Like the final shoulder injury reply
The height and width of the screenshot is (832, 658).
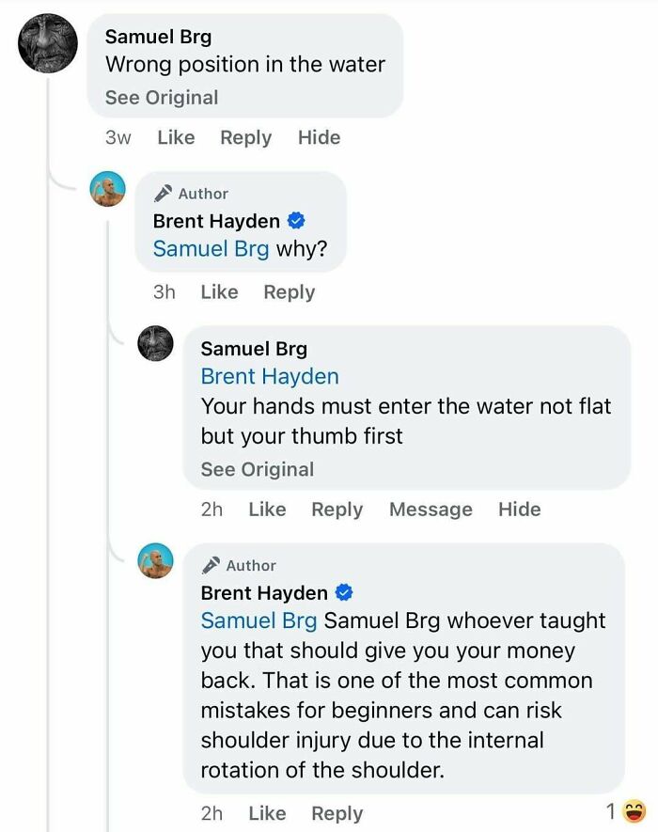267,814
